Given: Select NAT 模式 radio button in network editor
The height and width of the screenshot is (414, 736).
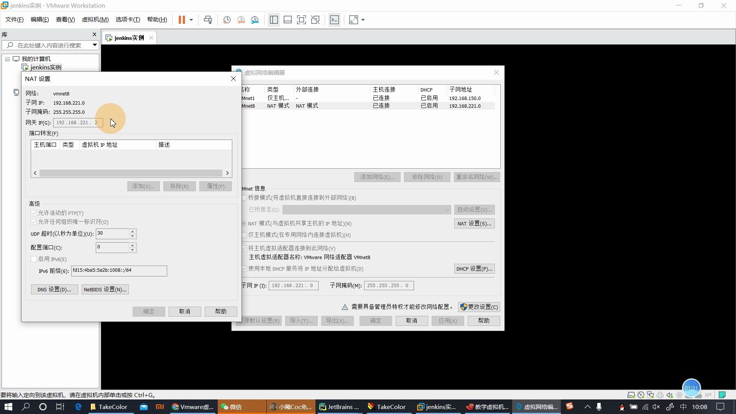Looking at the screenshot, I should pyautogui.click(x=244, y=223).
